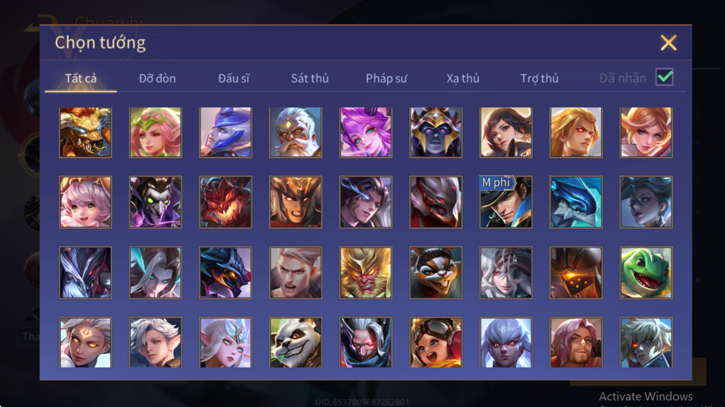The height and width of the screenshot is (407, 725).
Task: Select the 'Tất cả' tab
Action: [81, 78]
